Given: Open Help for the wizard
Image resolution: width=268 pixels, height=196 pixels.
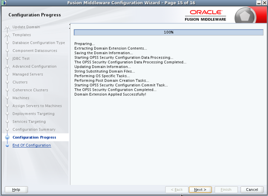Looking at the screenshot, I should tap(16, 190).
